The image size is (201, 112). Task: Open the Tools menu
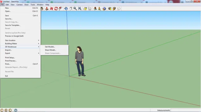pos(33,5)
